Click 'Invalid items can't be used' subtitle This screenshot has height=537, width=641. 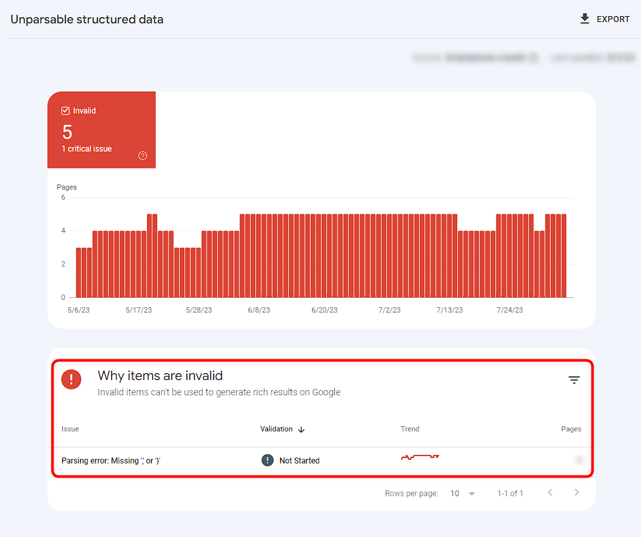point(219,392)
